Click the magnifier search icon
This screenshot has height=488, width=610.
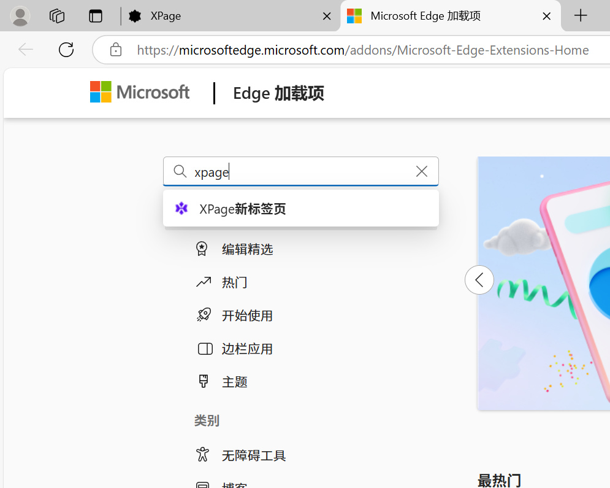(x=180, y=171)
